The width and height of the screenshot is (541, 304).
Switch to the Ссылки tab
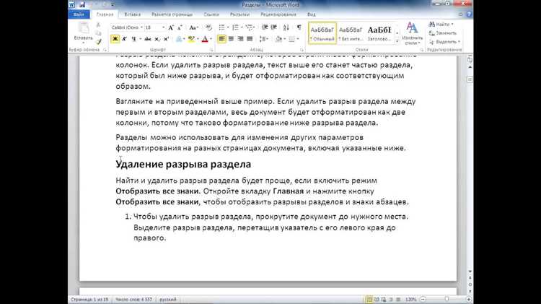point(211,14)
